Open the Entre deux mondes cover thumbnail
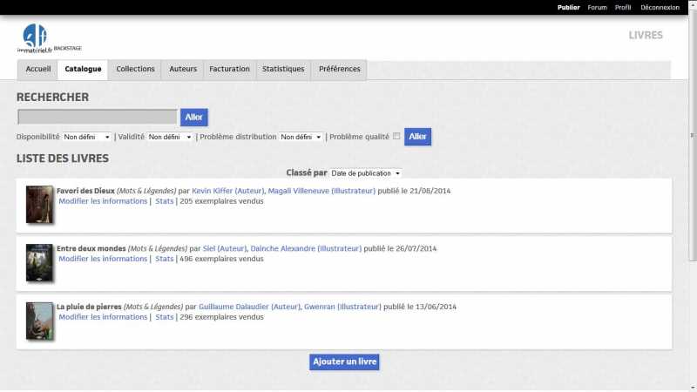The image size is (697, 392). (x=39, y=262)
